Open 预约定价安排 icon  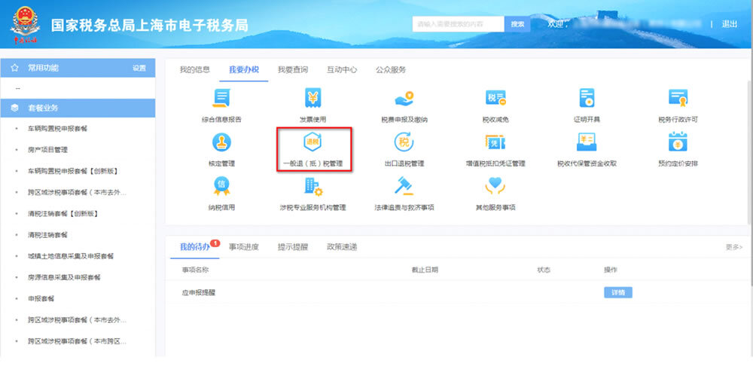click(678, 143)
